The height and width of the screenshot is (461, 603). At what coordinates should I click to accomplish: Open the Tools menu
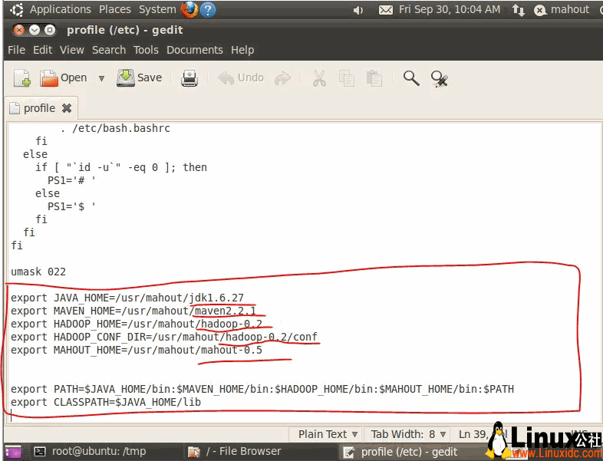tap(146, 50)
